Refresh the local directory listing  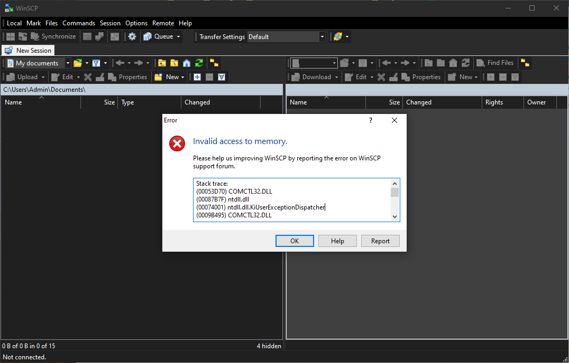point(199,63)
